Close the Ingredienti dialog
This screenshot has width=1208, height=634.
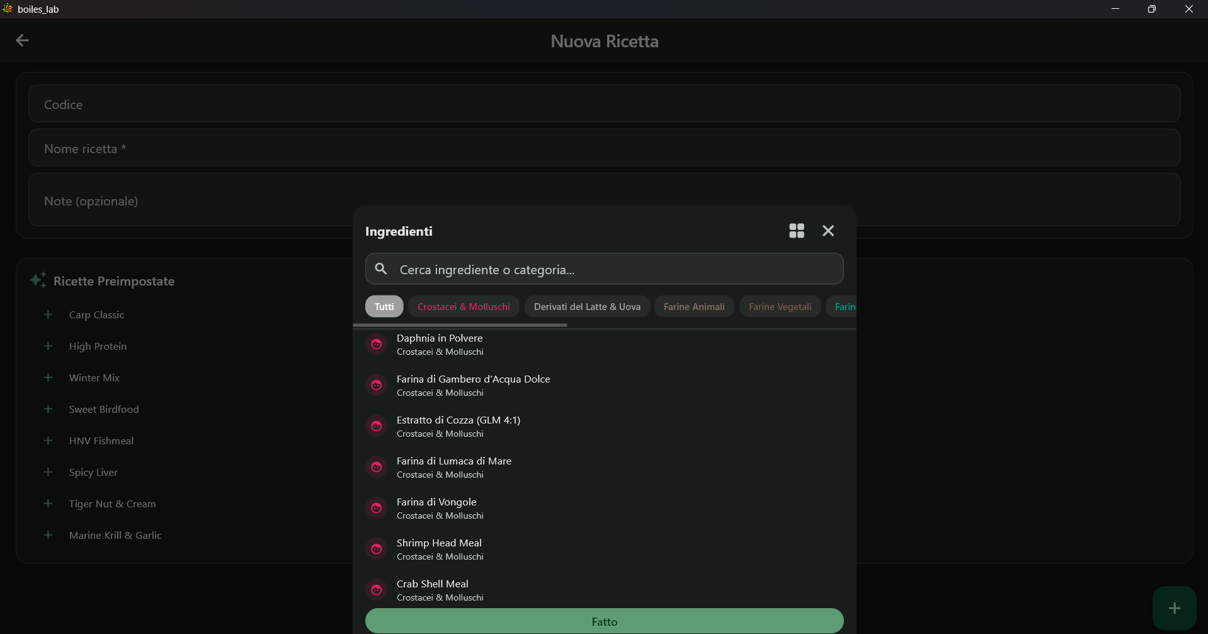pos(828,231)
